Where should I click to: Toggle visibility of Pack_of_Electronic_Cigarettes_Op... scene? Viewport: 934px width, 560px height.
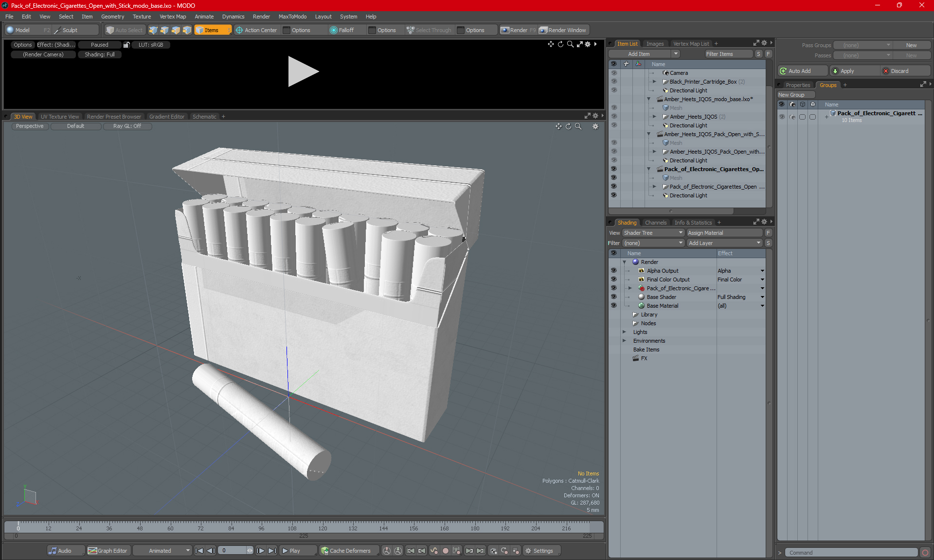tap(613, 169)
